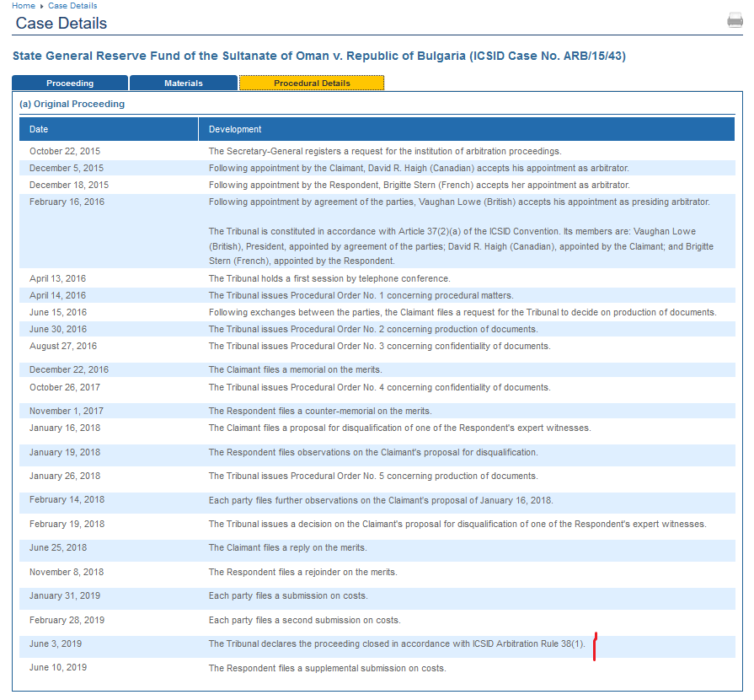The width and height of the screenshot is (754, 700).
Task: Click the Procedural Order No. 1 entry text
Action: point(361,295)
